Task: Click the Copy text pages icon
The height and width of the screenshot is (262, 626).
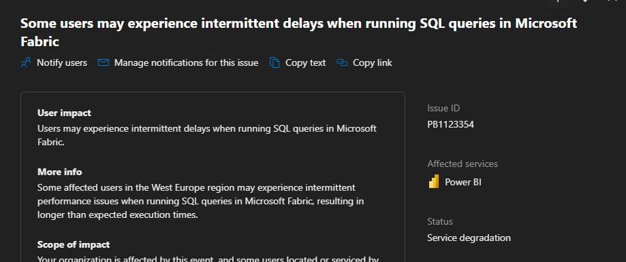Action: [275, 63]
